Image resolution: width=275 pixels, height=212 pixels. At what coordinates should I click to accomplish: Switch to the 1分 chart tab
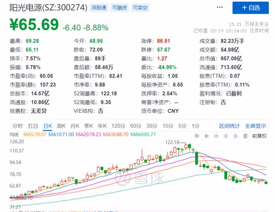tap(195, 126)
